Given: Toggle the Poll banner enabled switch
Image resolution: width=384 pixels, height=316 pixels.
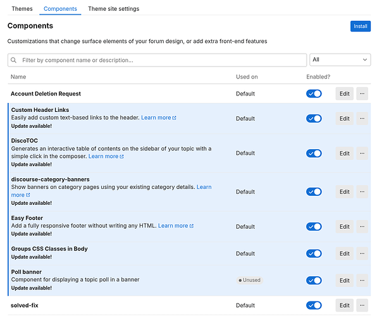Looking at the screenshot, I should (x=314, y=281).
